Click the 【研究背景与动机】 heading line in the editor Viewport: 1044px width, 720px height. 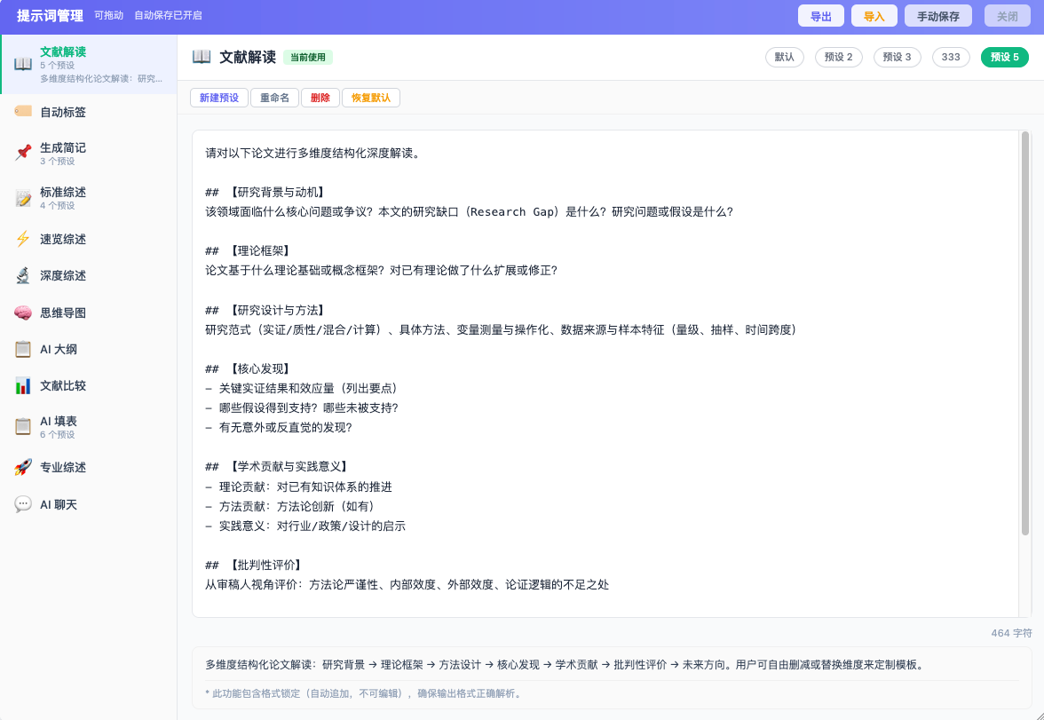tap(265, 192)
